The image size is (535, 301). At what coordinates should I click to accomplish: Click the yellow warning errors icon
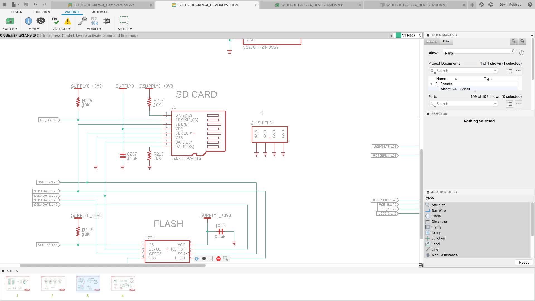click(67, 21)
